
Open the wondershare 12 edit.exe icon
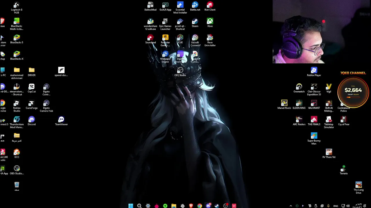[x=150, y=24]
